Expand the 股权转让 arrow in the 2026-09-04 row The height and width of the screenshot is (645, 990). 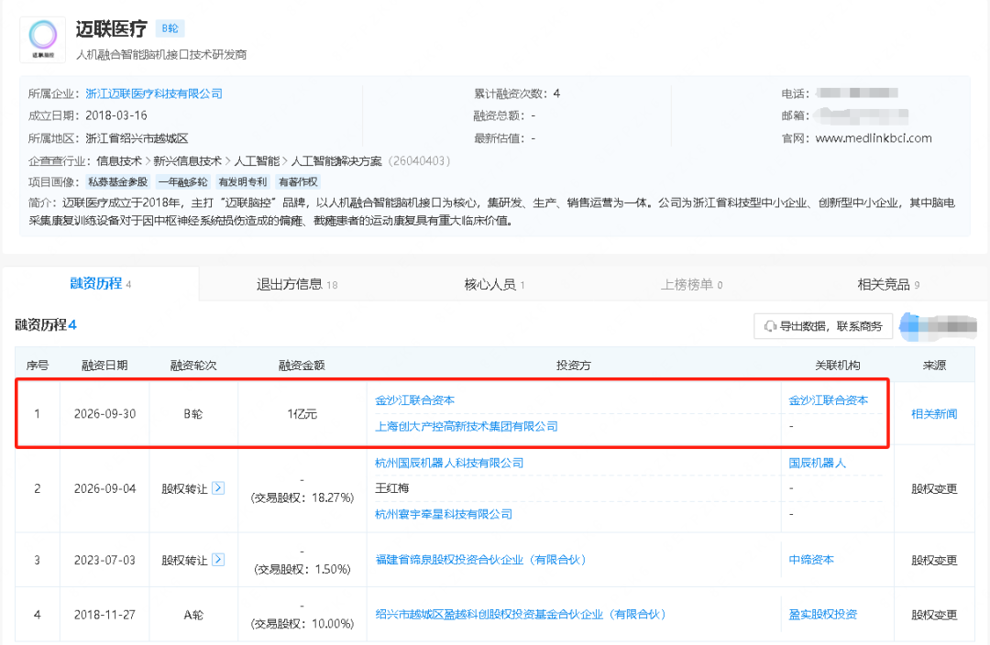point(218,487)
